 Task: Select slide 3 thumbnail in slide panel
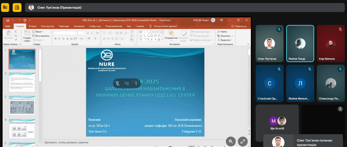(x=22, y=105)
